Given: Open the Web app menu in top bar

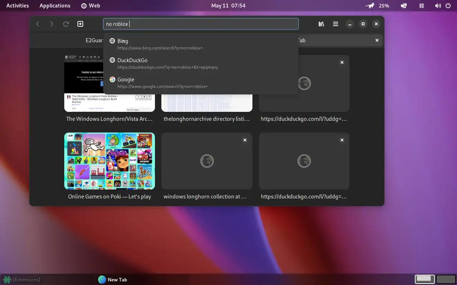Looking at the screenshot, I should (x=90, y=5).
